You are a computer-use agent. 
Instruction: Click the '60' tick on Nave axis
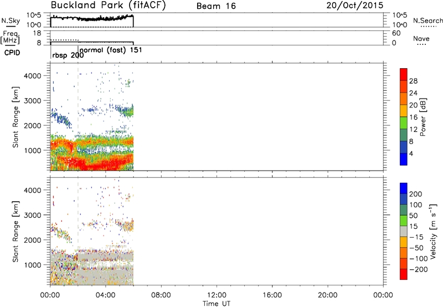click(396, 33)
